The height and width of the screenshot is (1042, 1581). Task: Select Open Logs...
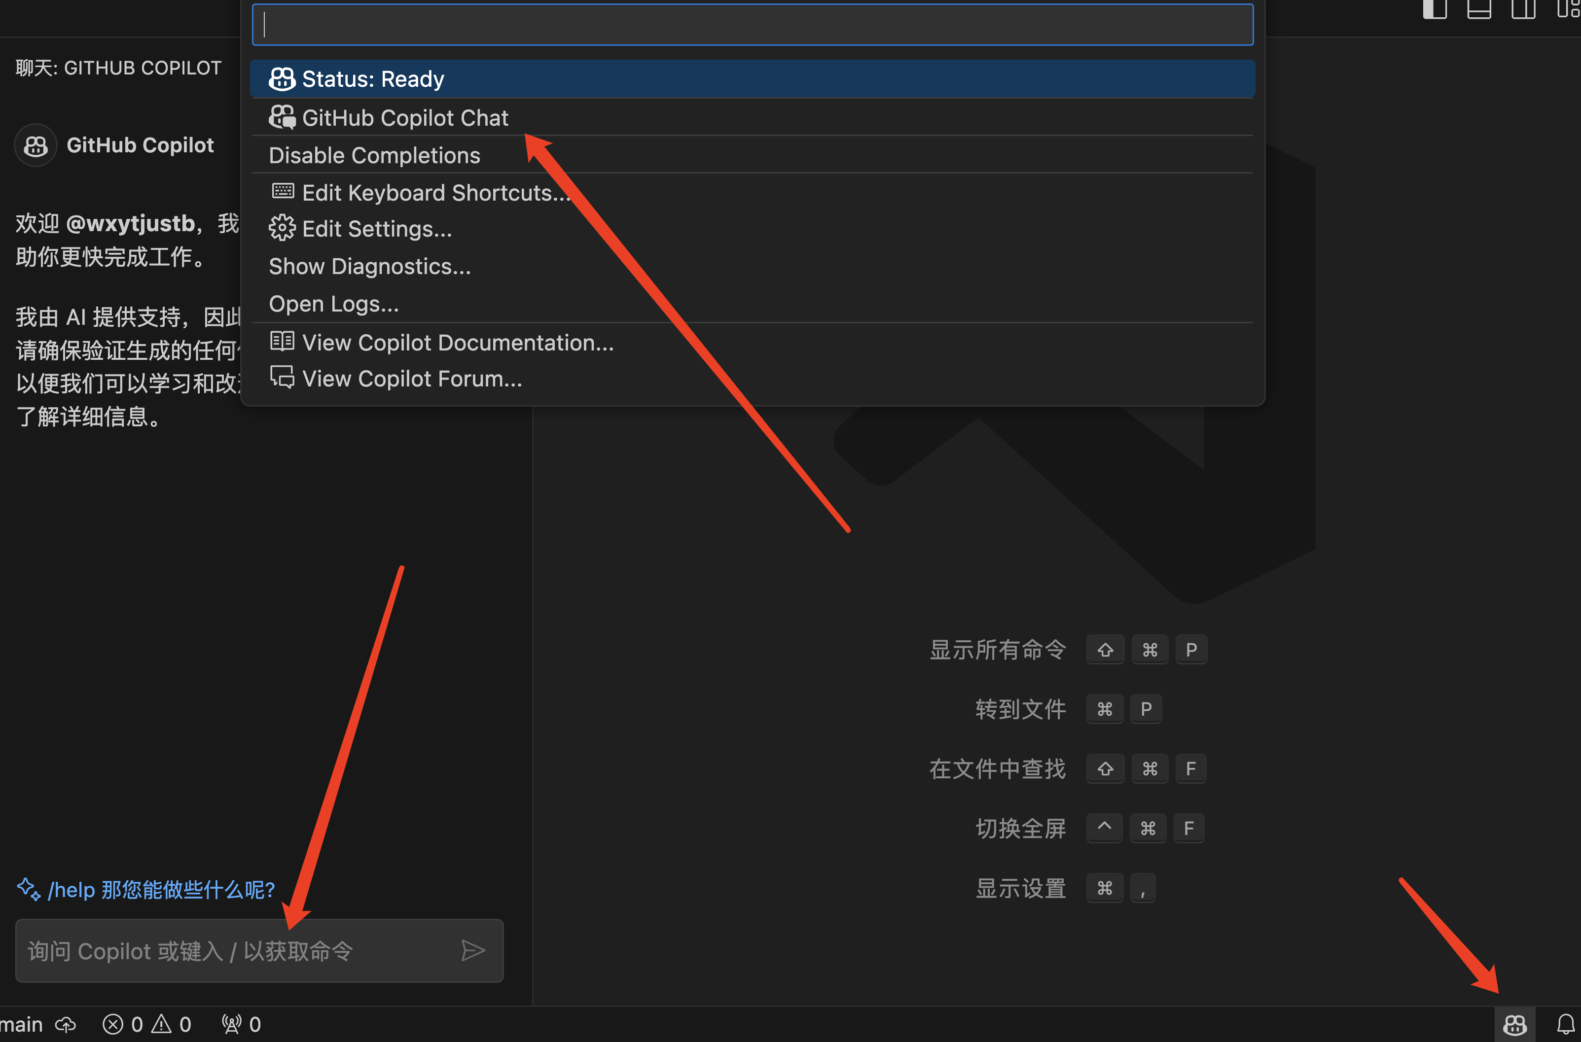pyautogui.click(x=753, y=304)
